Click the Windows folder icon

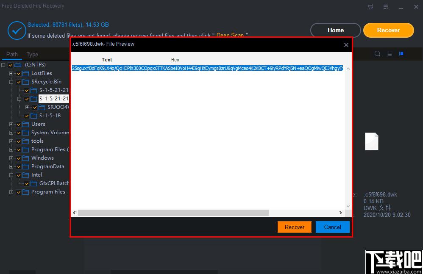click(x=25, y=158)
